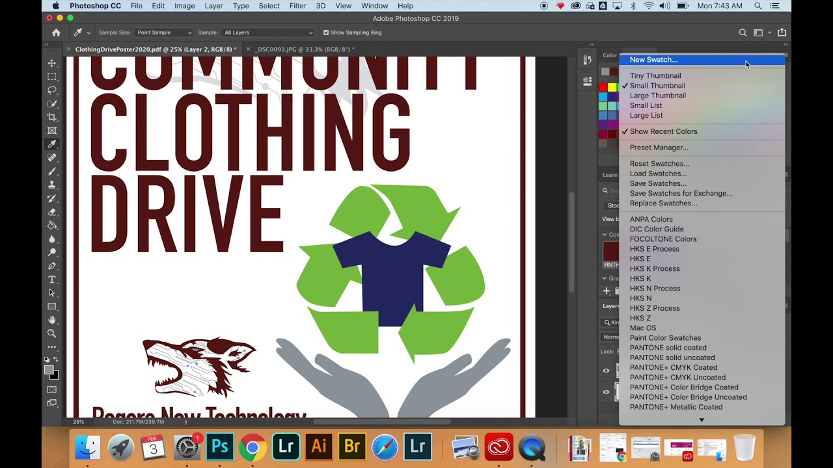Select the Eraser tool
Viewport: 833px width, 468px height.
click(52, 212)
